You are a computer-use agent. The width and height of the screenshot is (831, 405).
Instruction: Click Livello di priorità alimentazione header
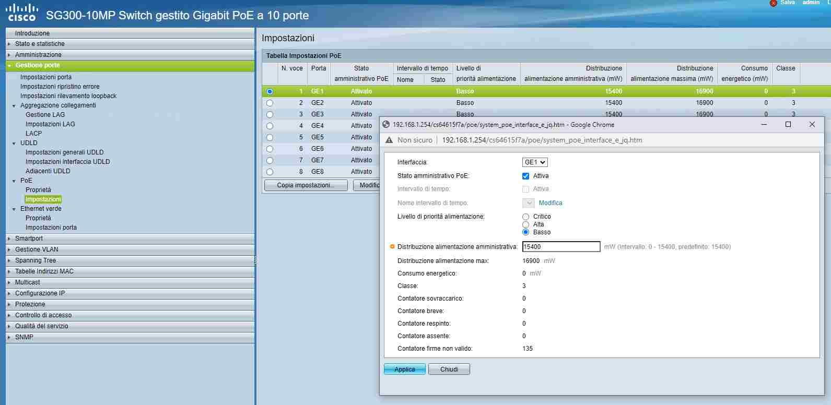point(486,74)
